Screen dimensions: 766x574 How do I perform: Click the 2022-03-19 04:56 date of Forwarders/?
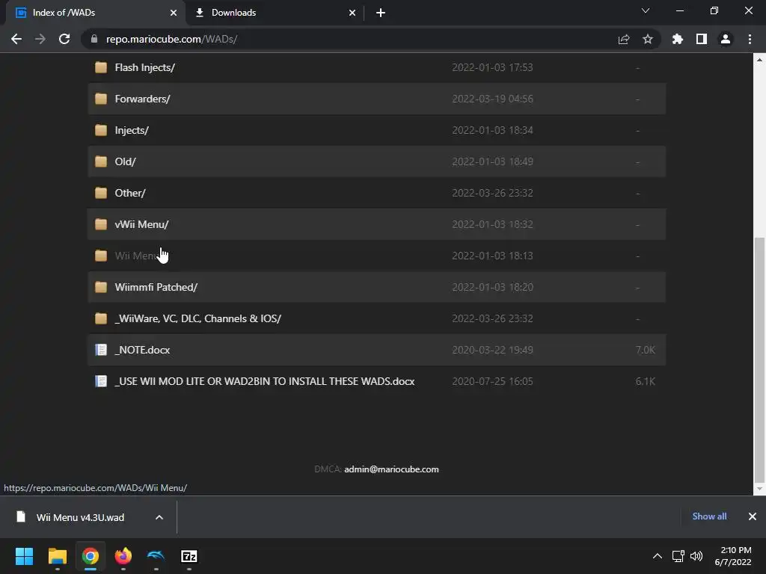492,99
